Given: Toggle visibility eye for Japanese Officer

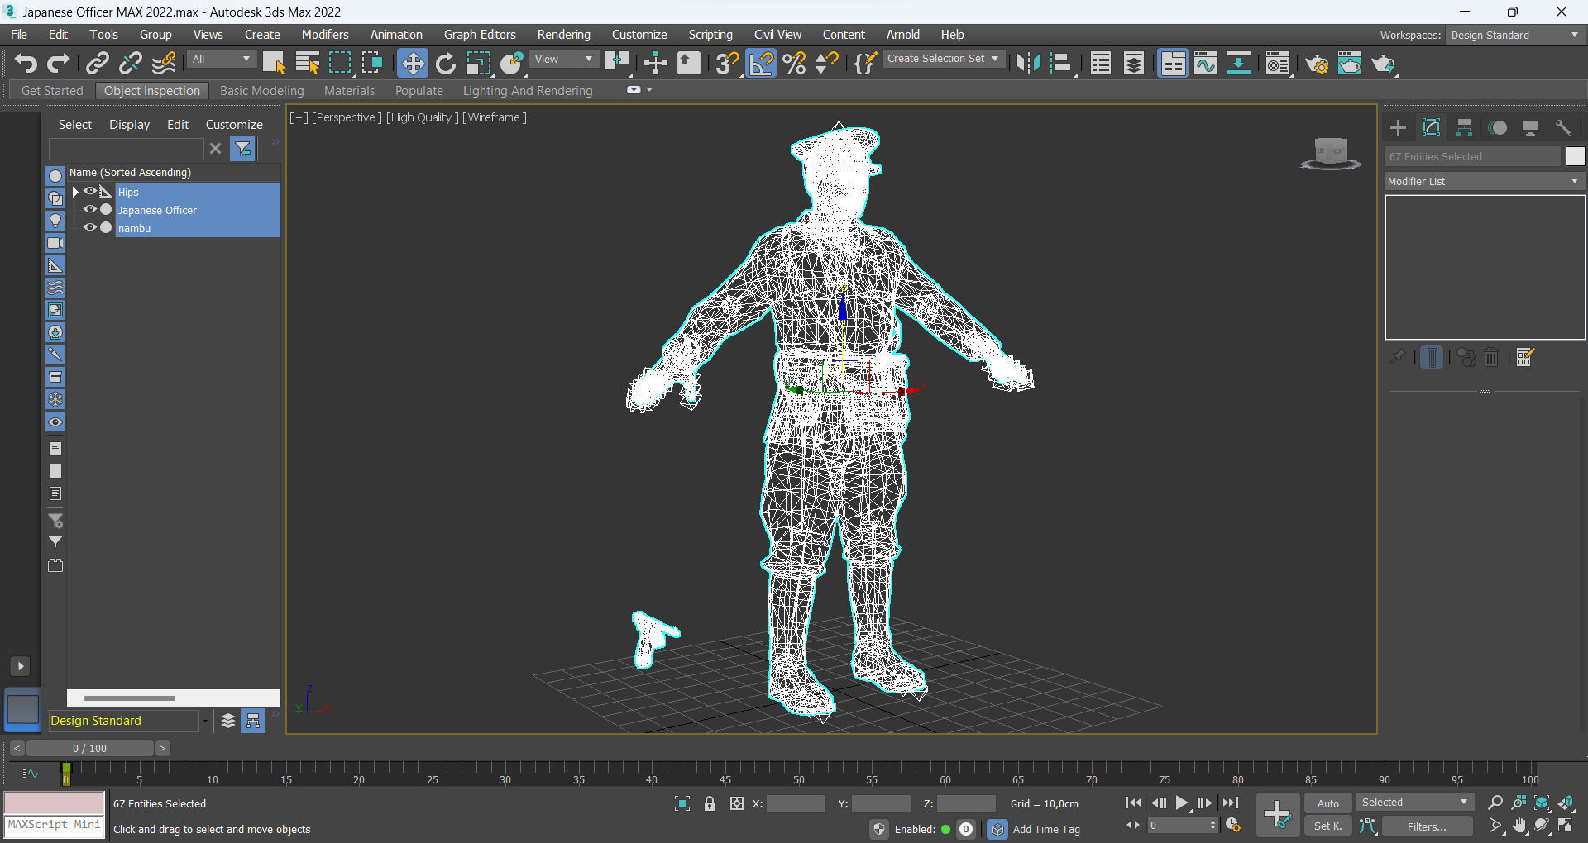Looking at the screenshot, I should coord(90,210).
